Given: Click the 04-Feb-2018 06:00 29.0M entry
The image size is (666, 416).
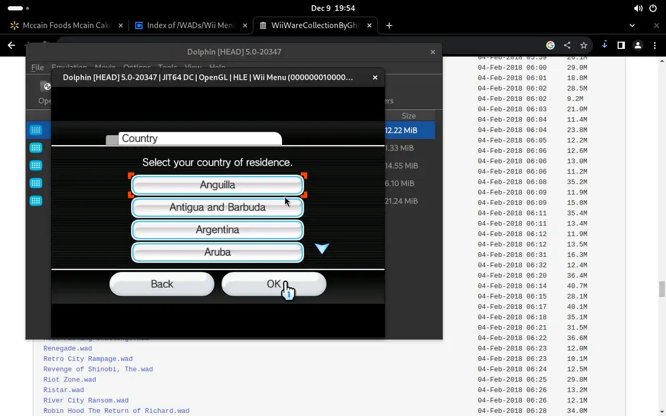Looking at the screenshot, I should pos(532,68).
